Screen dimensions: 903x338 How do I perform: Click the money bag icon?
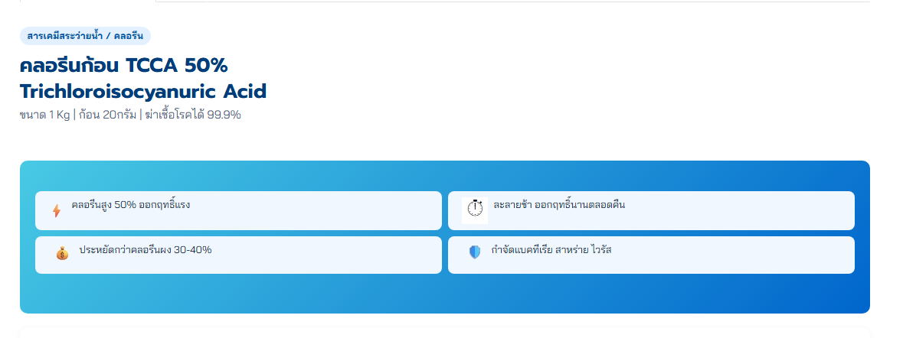click(62, 253)
